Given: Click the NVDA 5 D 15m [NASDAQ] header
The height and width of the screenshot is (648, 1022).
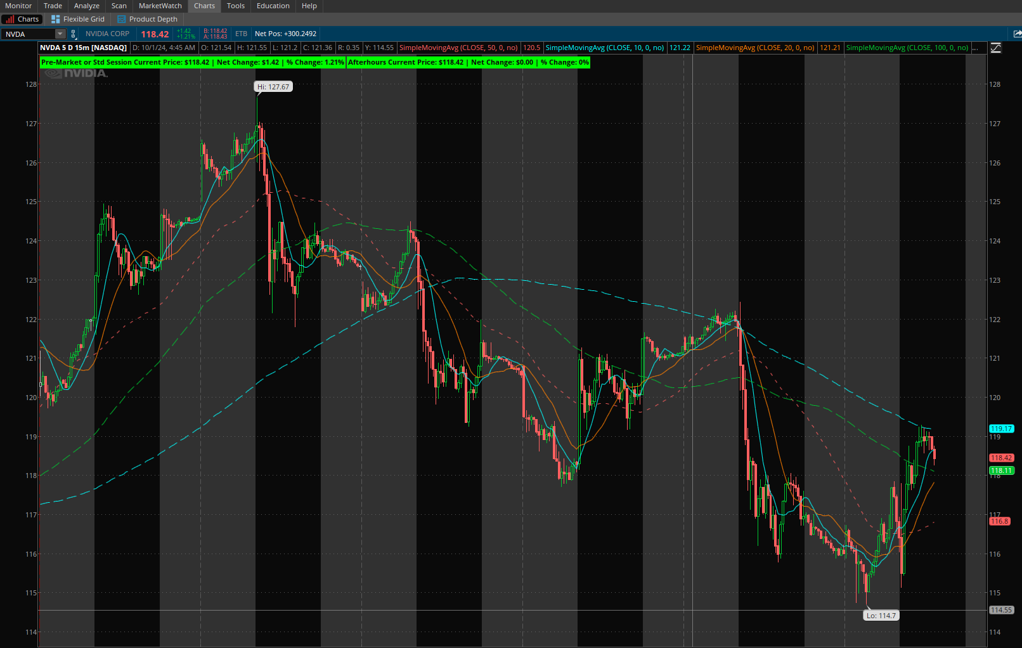Looking at the screenshot, I should (x=84, y=48).
